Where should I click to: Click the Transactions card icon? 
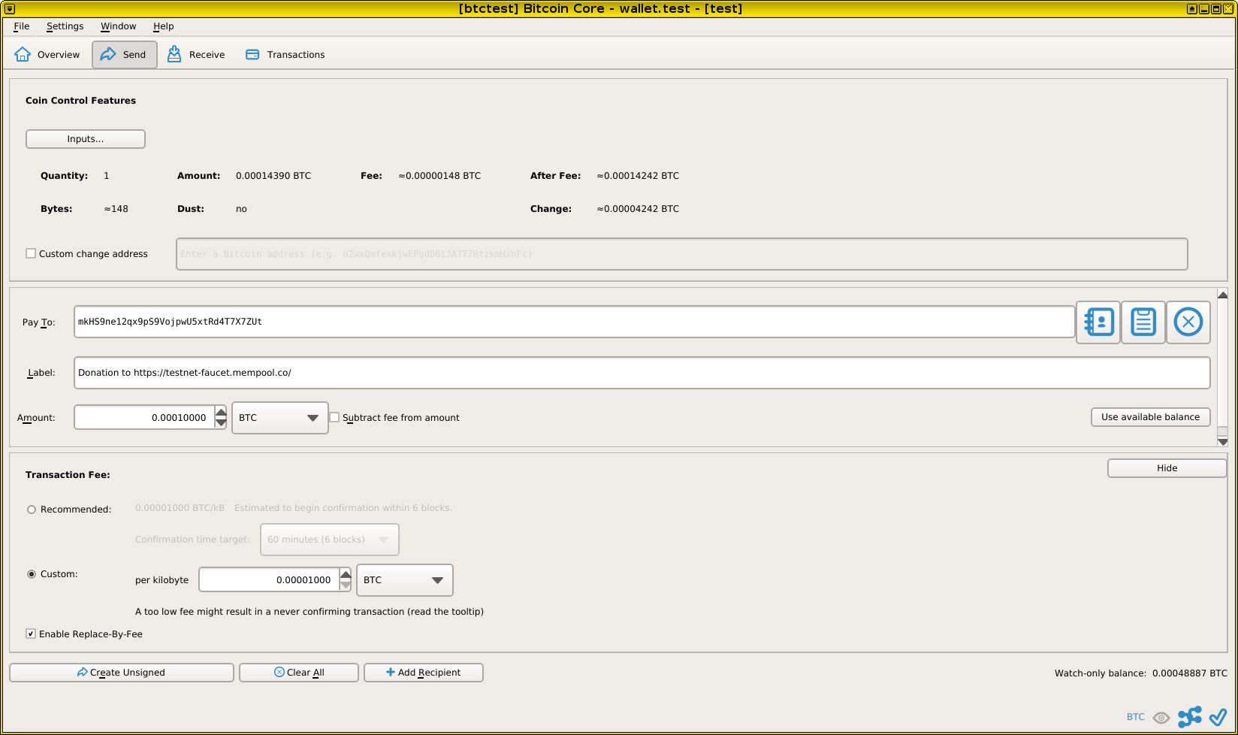pos(252,55)
